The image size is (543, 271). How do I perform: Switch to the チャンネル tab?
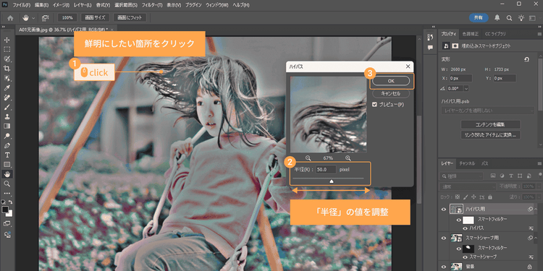click(467, 163)
